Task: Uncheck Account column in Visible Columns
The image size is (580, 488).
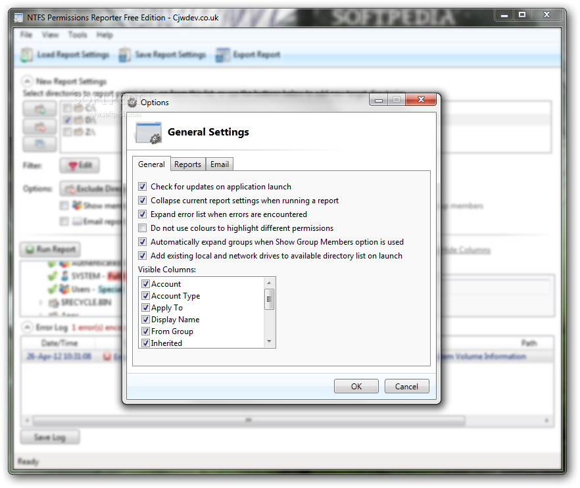Action: (x=146, y=284)
